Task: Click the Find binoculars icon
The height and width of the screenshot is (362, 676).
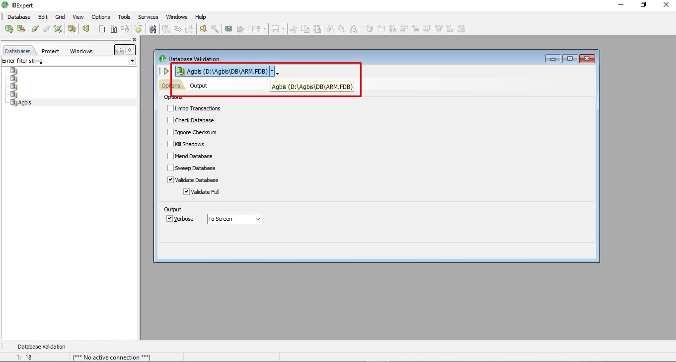Action: pos(330,29)
